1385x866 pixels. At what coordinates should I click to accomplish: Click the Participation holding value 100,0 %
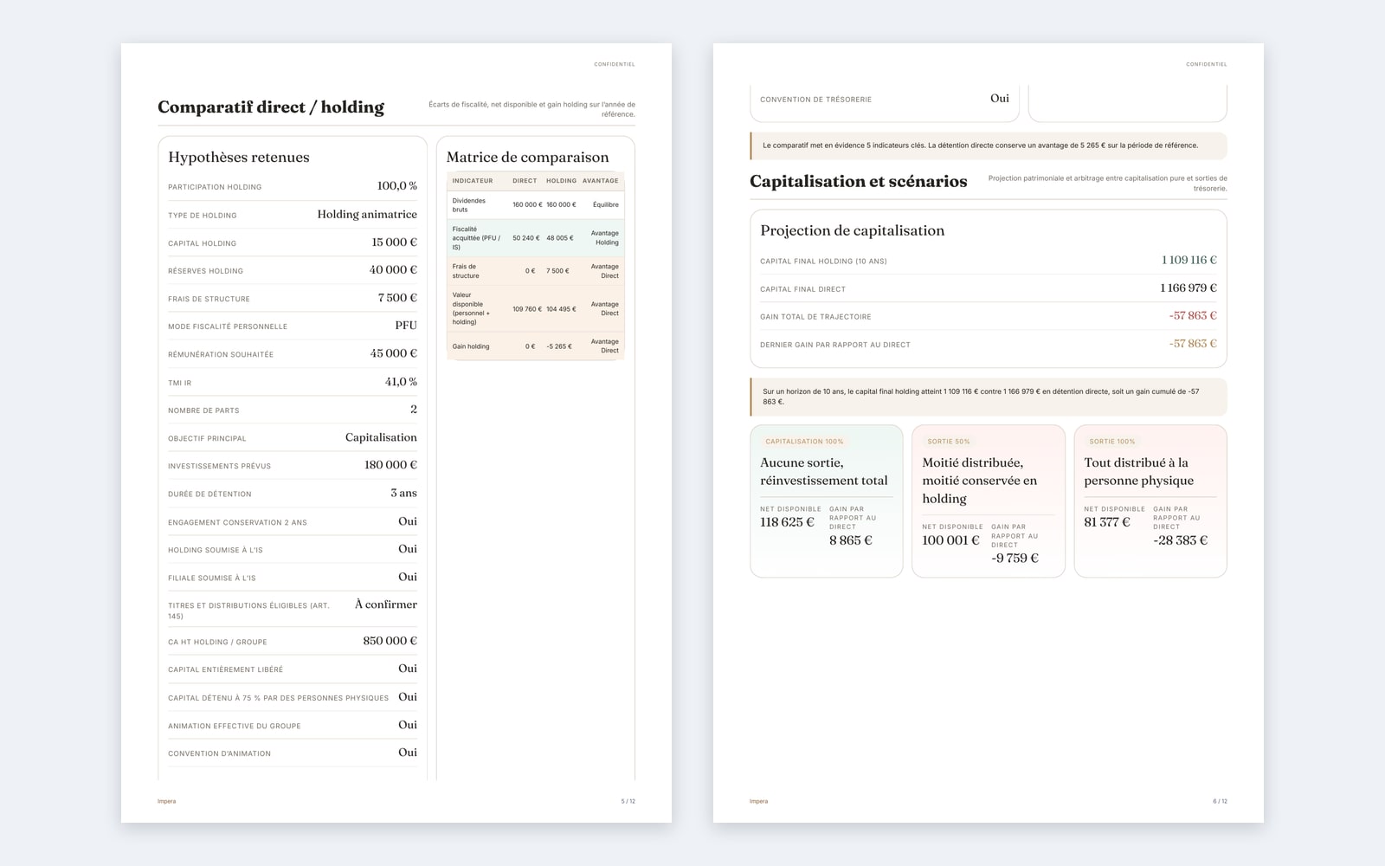click(x=396, y=185)
